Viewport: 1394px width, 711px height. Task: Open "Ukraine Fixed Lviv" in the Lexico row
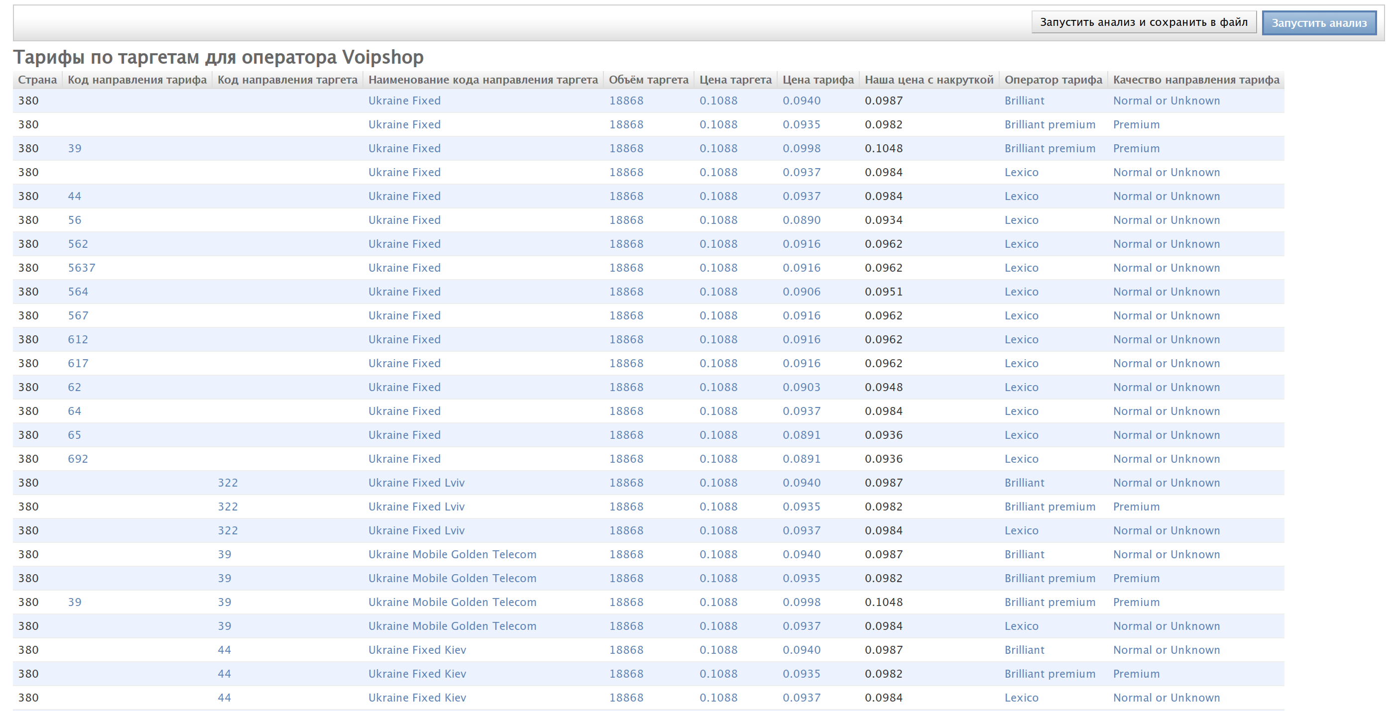click(416, 530)
